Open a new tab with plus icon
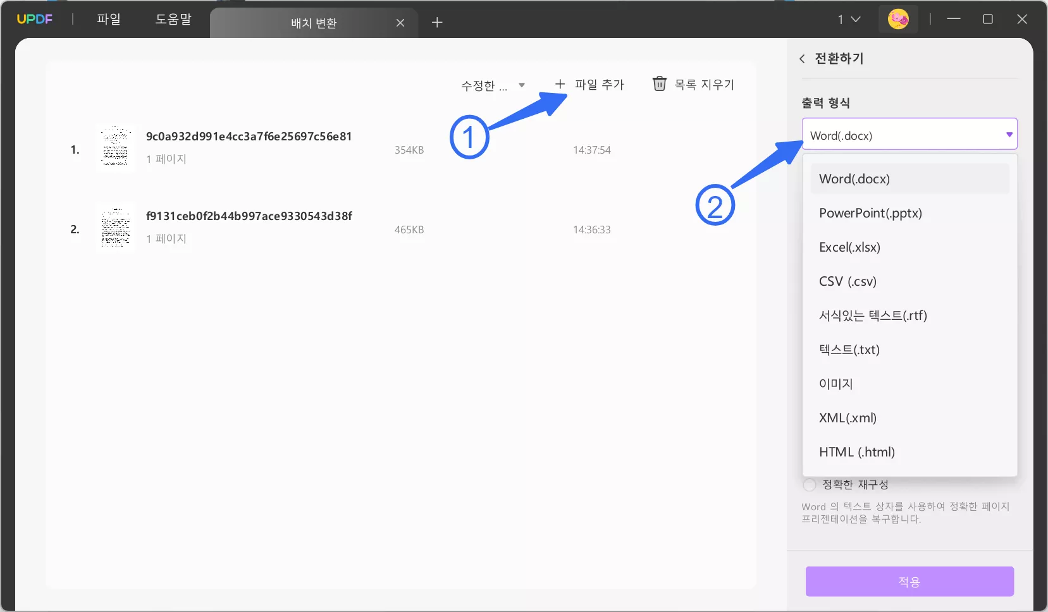Viewport: 1048px width, 612px height. [x=437, y=23]
